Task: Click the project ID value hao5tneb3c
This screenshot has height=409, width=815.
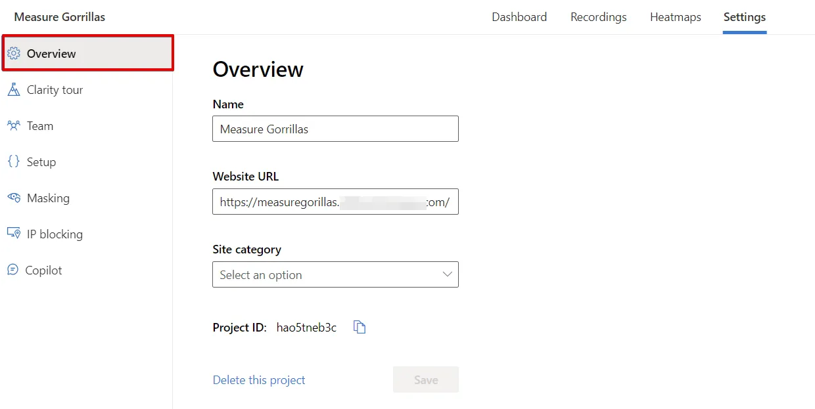Action: point(306,328)
